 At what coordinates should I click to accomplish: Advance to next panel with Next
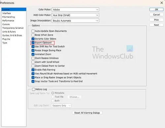(156, 25)
